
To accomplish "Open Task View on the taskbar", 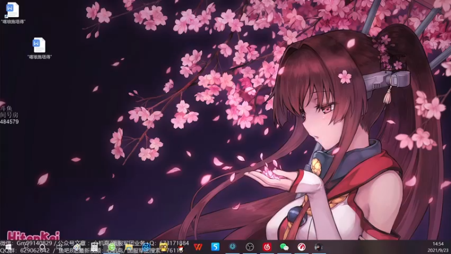I will point(60,247).
